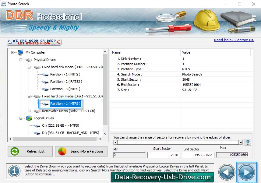
Task: Click the Photo Search title bar app icon
Action: pyautogui.click(x=3, y=4)
